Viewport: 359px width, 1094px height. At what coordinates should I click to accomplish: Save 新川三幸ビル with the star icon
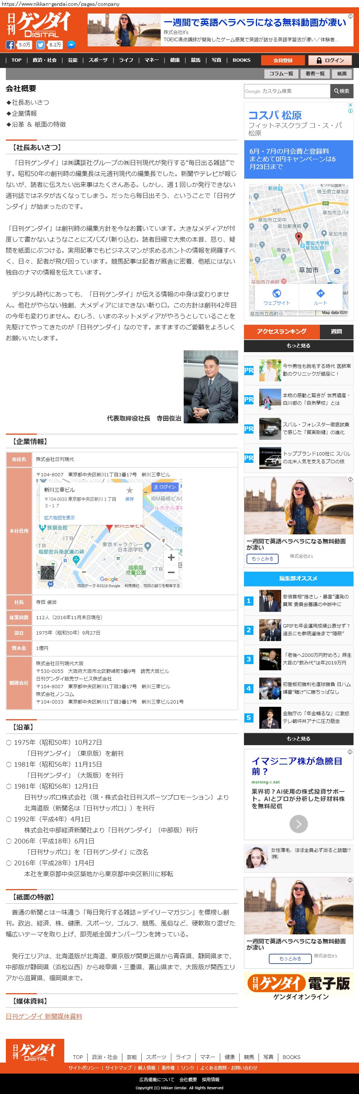(x=130, y=491)
